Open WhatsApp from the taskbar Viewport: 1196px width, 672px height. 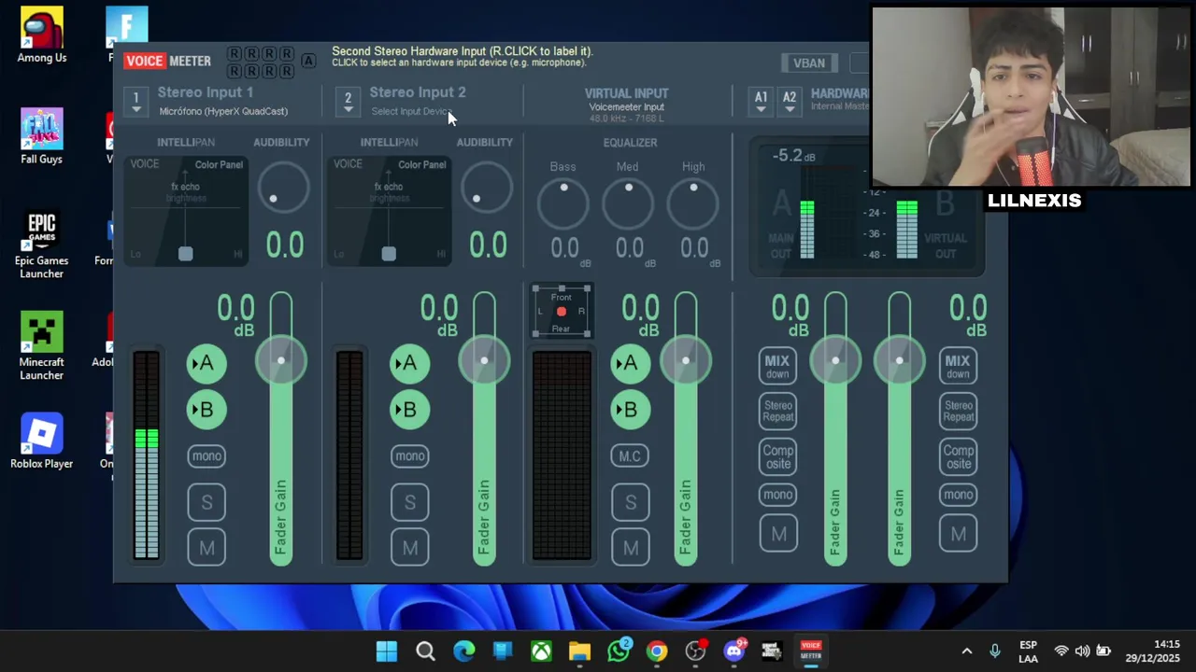619,651
